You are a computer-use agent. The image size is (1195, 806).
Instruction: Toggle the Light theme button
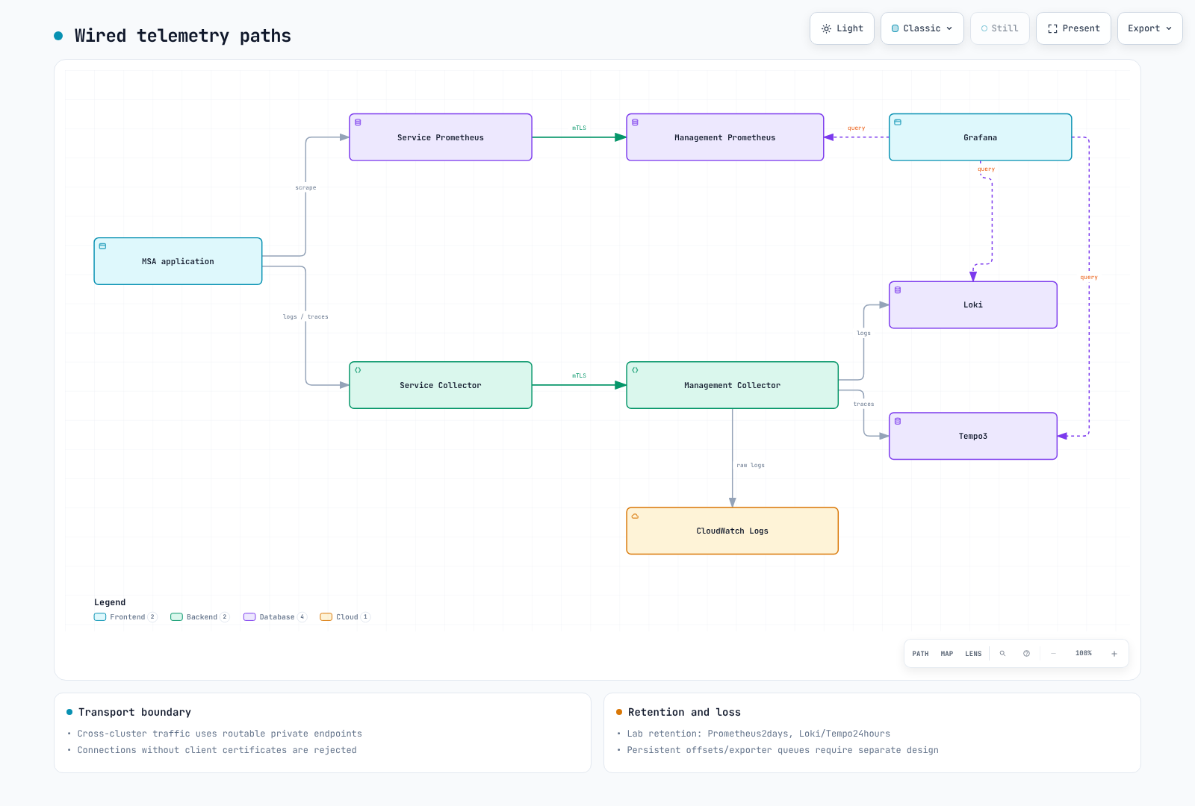842,28
